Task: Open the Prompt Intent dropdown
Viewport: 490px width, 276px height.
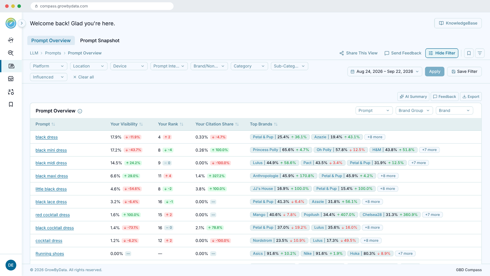Action: (169, 66)
